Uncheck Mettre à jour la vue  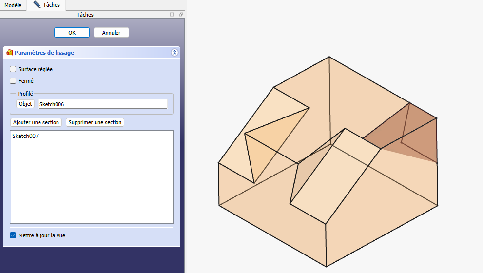tap(13, 235)
